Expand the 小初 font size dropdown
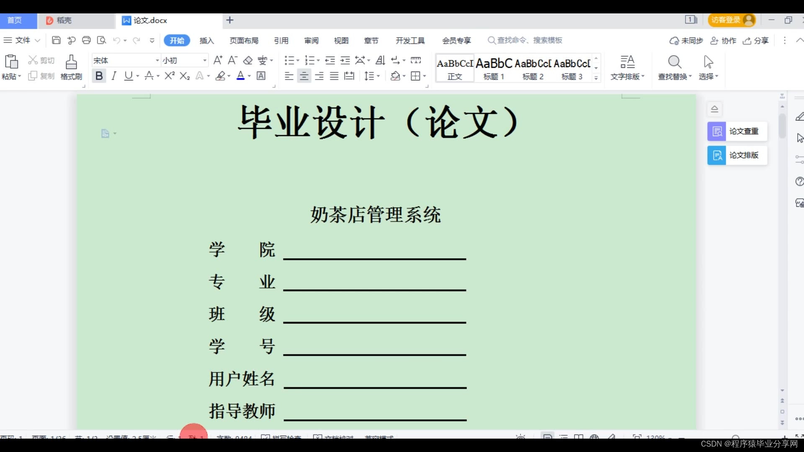Image resolution: width=804 pixels, height=452 pixels. click(x=205, y=61)
